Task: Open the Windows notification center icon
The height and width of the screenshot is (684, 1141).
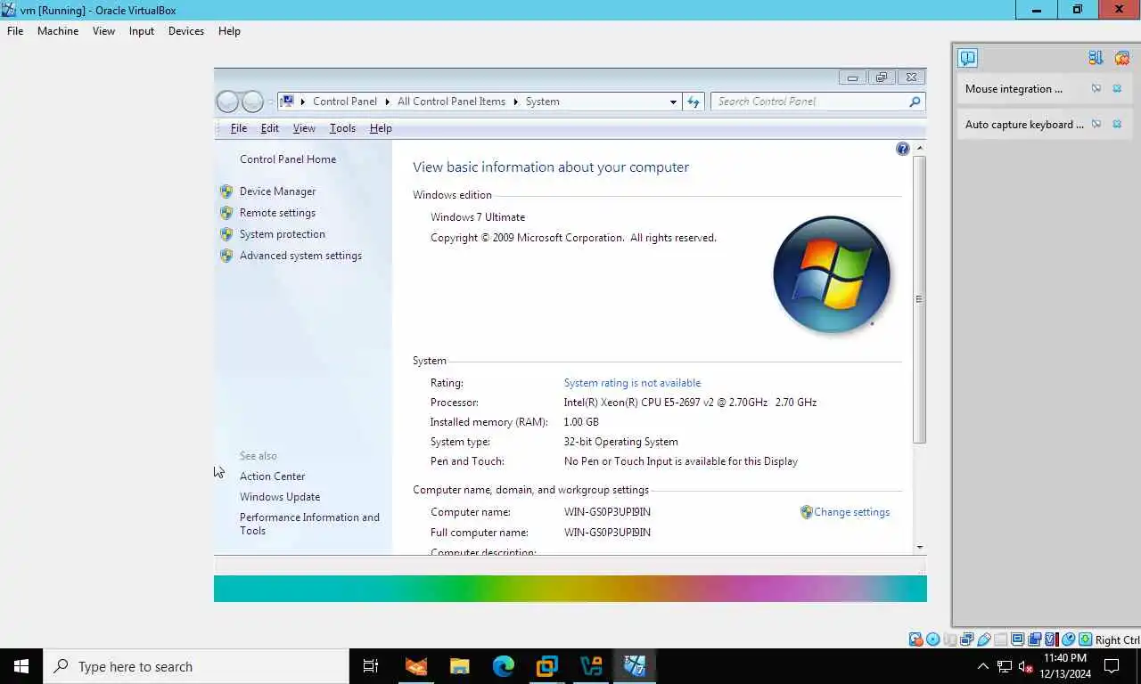Action: click(x=1112, y=666)
